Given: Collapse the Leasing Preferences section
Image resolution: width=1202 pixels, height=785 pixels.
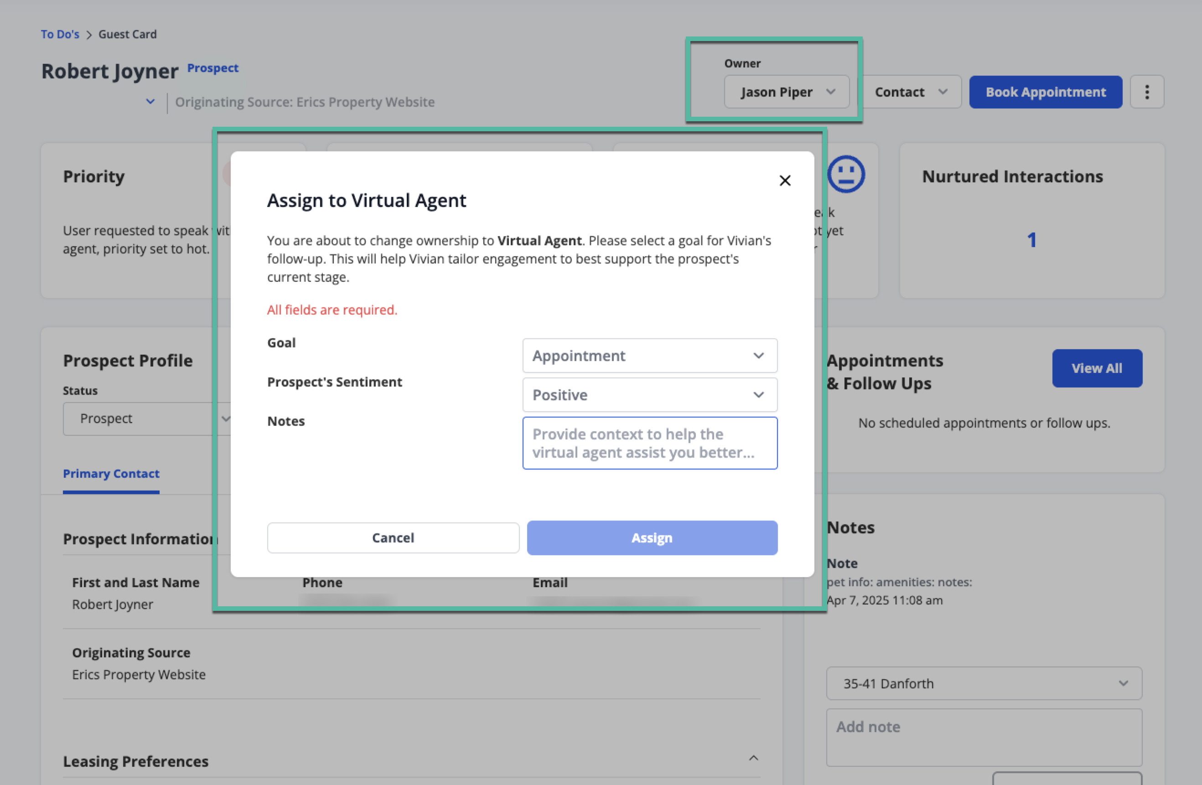Looking at the screenshot, I should (753, 758).
